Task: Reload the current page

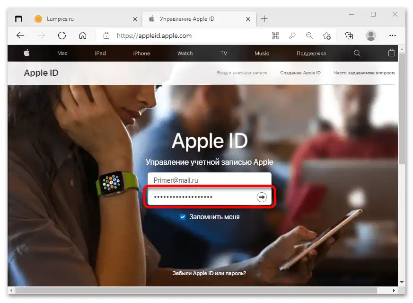Action: [62, 36]
